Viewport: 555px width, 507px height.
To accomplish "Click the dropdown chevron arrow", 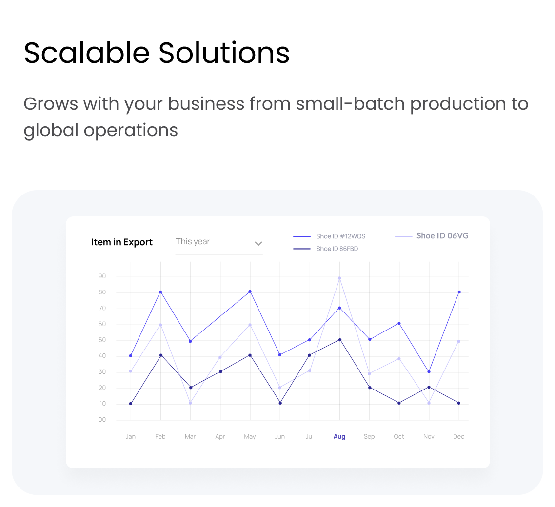I will (x=258, y=243).
